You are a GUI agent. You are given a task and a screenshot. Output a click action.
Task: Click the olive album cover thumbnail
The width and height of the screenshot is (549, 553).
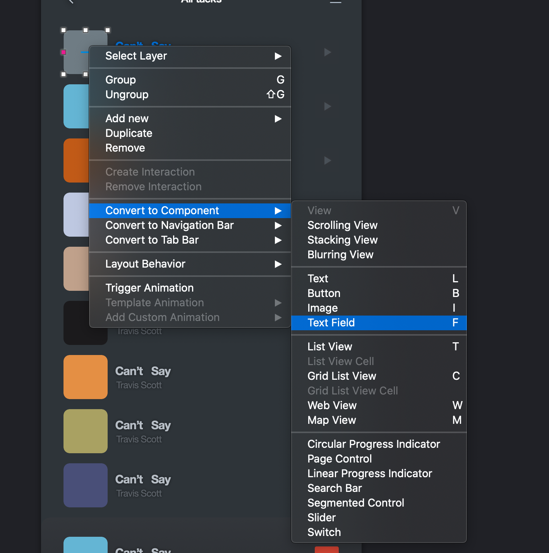pyautogui.click(x=86, y=431)
